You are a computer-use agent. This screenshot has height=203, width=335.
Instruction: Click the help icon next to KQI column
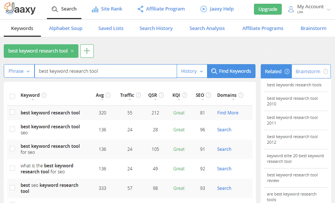pos(185,95)
